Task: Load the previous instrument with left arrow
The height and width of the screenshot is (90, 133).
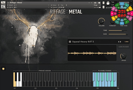Action: click(89, 3)
